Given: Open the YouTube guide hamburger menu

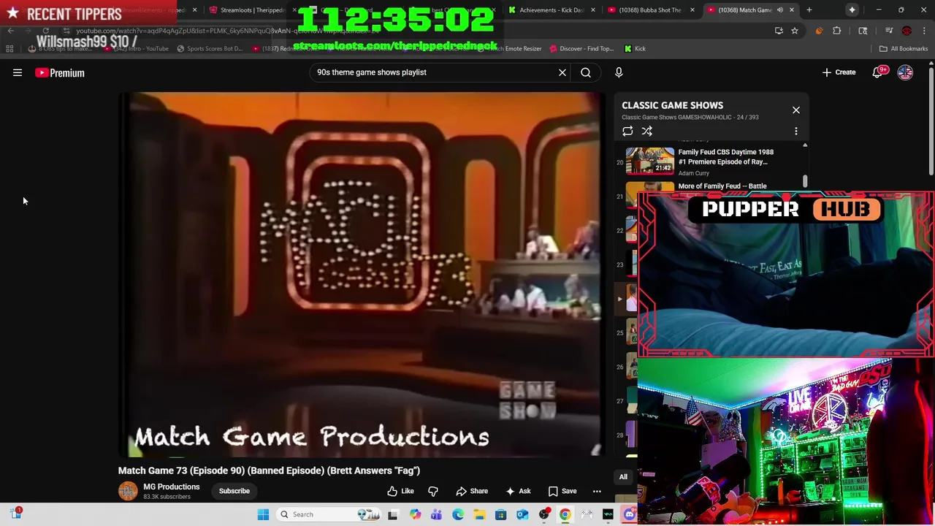Looking at the screenshot, I should tap(18, 72).
